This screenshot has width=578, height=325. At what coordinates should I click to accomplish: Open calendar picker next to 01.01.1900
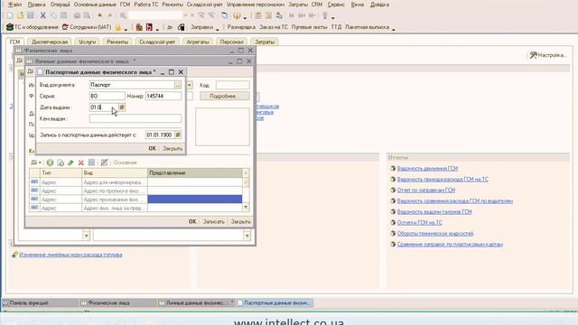coord(178,135)
